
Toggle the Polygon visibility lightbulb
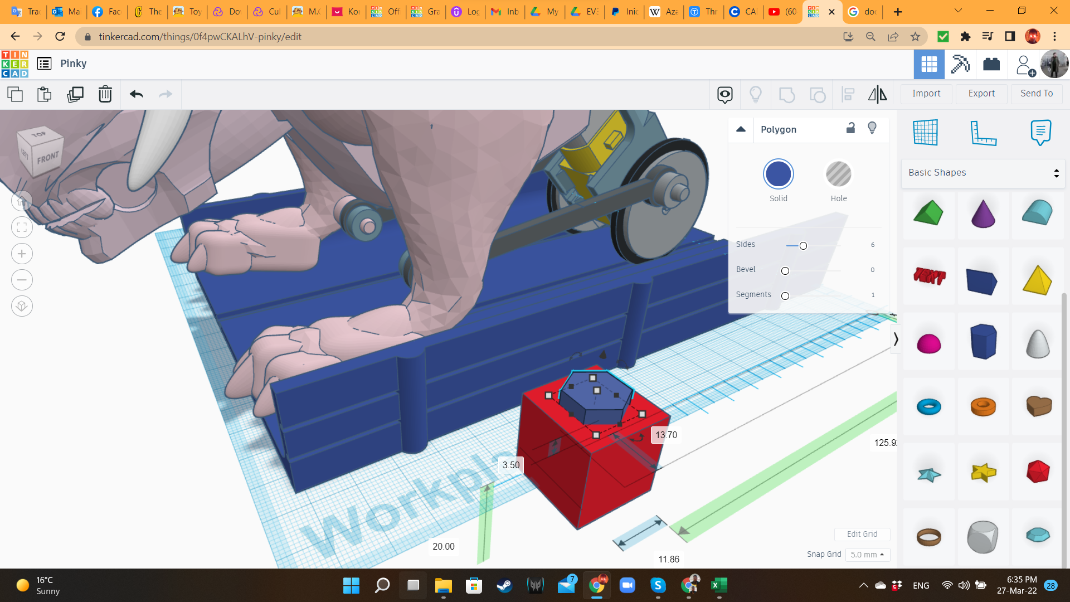pyautogui.click(x=872, y=128)
